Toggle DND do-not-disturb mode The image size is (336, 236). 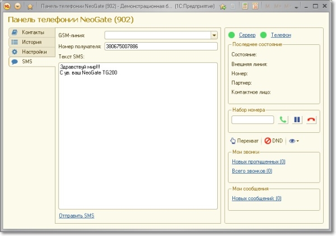(274, 141)
